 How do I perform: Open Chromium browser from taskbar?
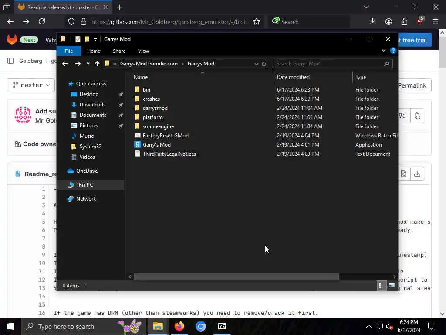tap(200, 326)
